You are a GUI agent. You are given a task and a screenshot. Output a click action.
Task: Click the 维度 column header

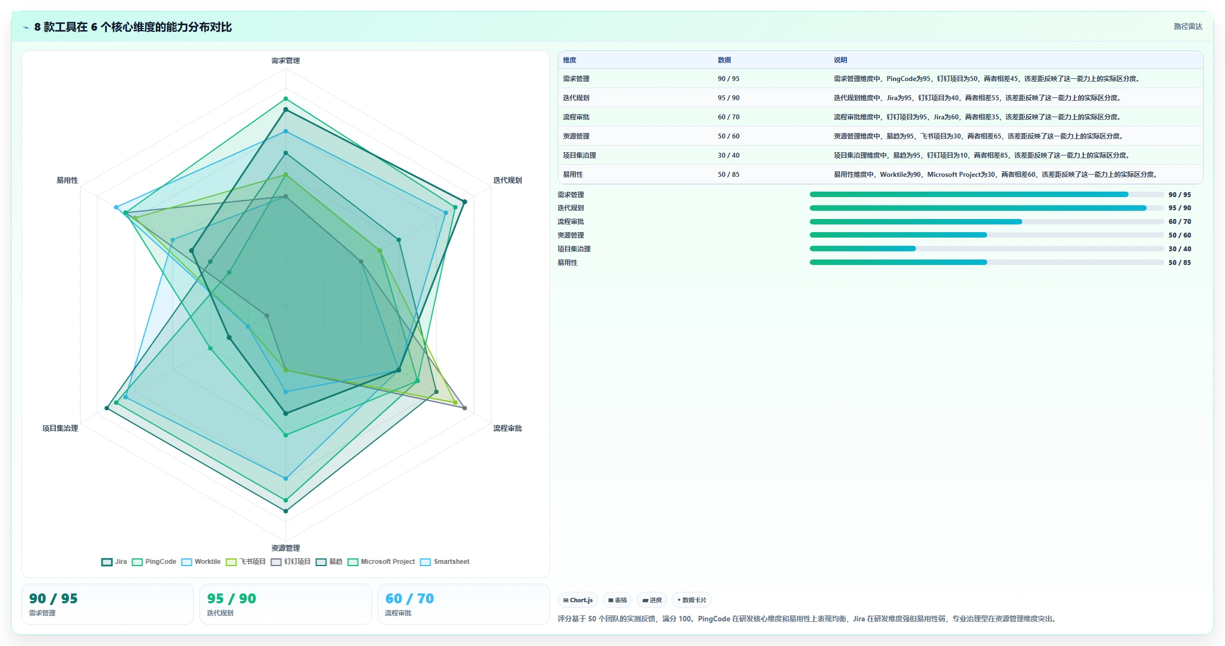click(x=570, y=60)
